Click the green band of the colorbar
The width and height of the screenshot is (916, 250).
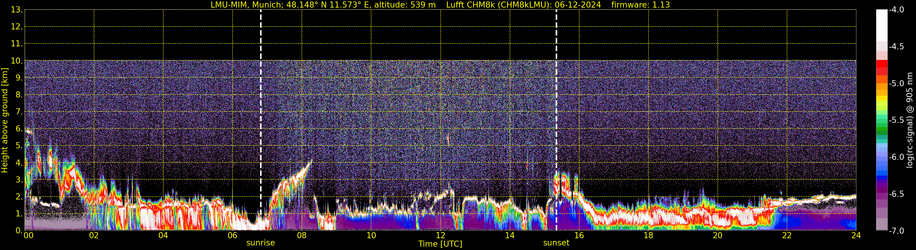(x=881, y=130)
